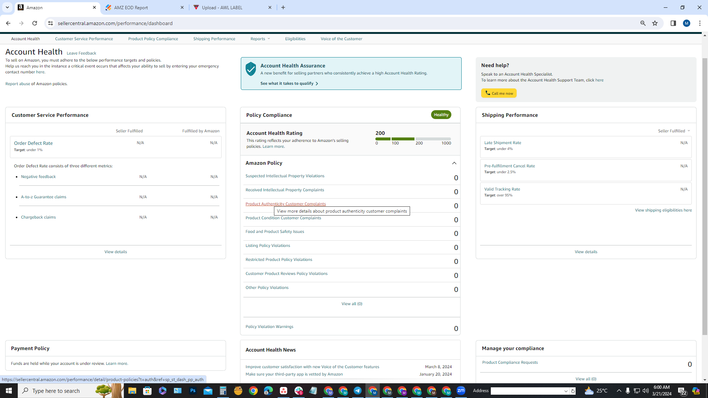Click View all (0) under Amazon Policy
708x398 pixels.
point(352,304)
